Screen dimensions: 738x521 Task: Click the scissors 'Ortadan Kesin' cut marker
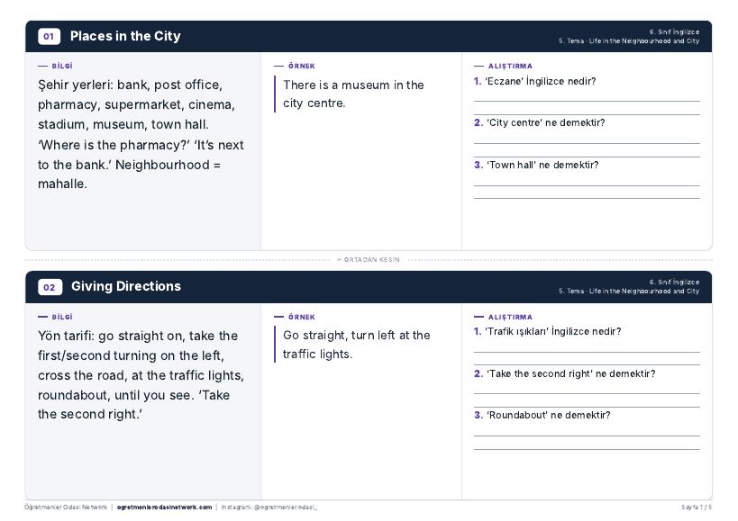click(x=369, y=259)
